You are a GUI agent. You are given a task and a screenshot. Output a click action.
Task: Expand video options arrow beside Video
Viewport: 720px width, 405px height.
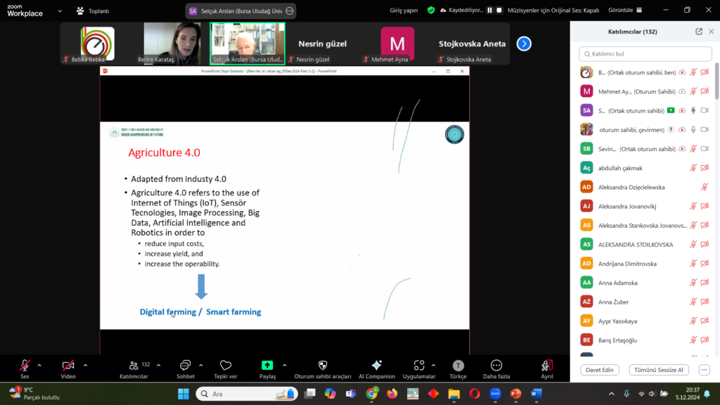[86, 365]
